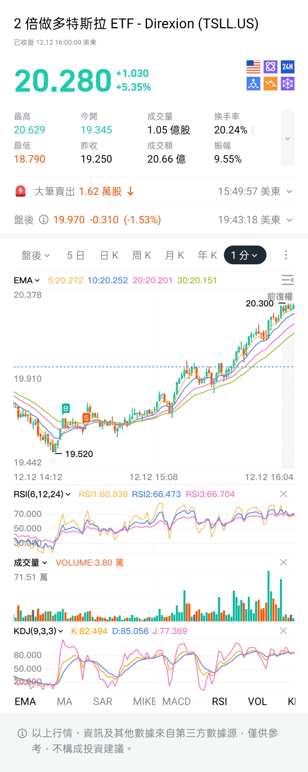Screen dimensions: 308x772
Task: Tap the 24H trading icon
Action: click(287, 67)
